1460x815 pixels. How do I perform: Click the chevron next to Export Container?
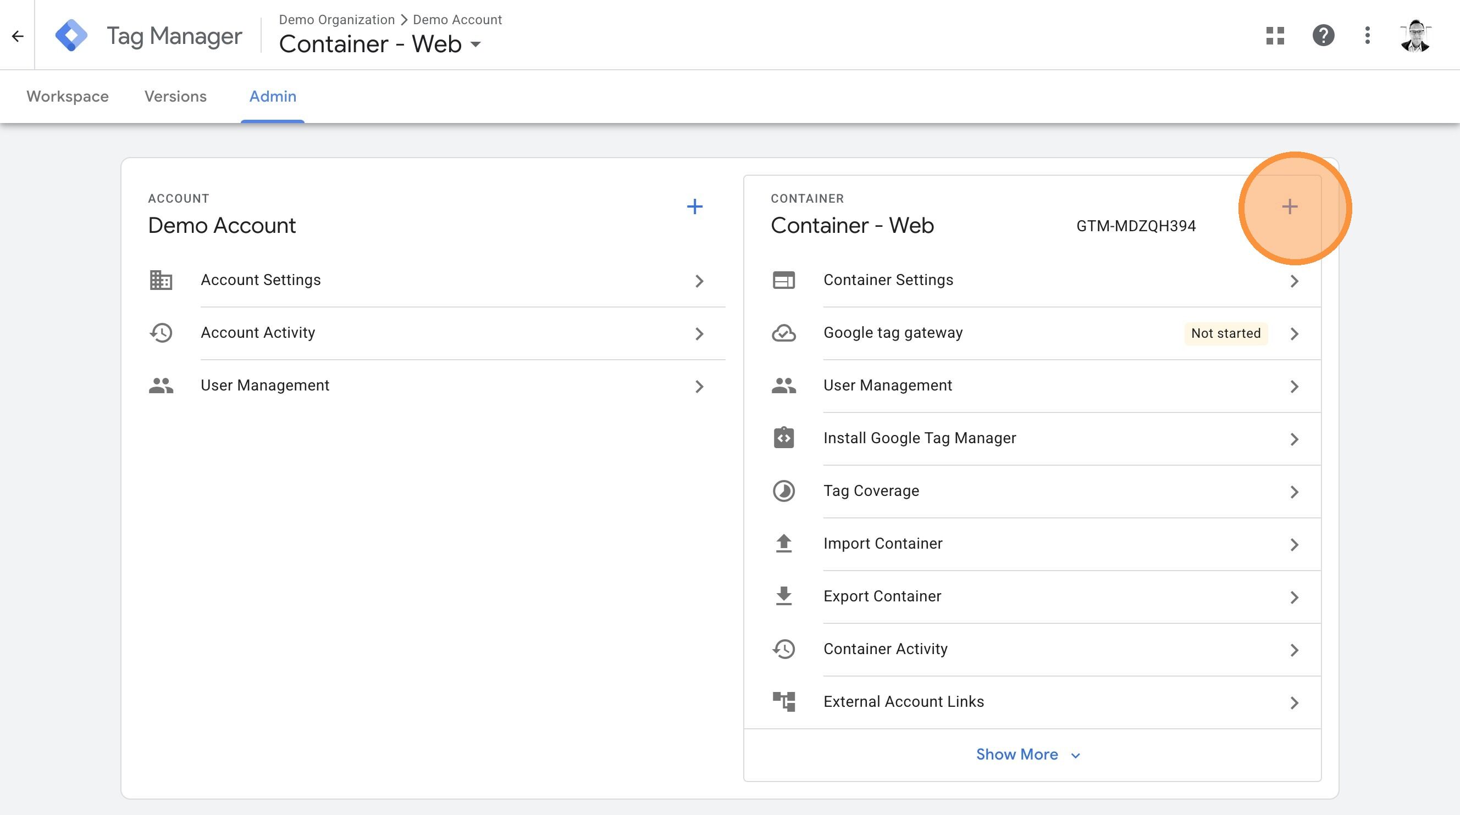[1294, 597]
